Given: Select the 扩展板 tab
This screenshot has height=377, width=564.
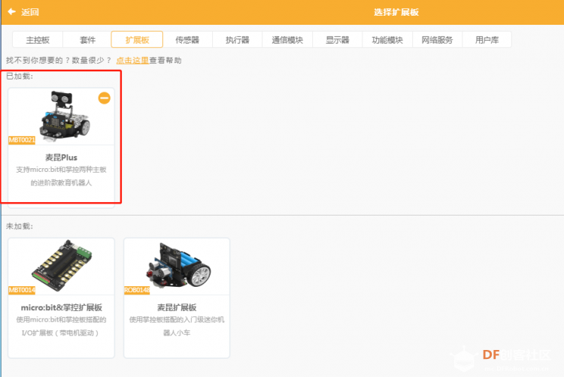Looking at the screenshot, I should point(137,40).
